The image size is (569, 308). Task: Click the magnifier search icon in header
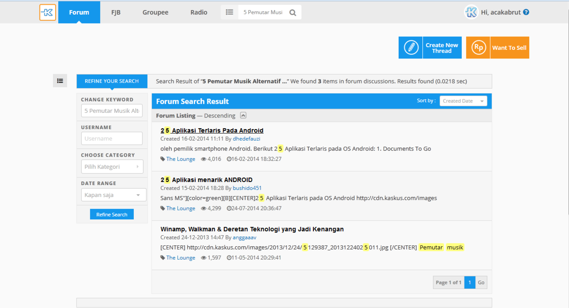293,12
